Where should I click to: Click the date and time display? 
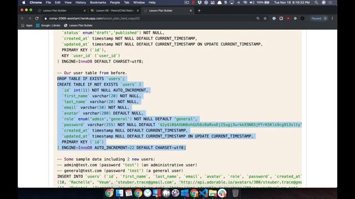(x=292, y=2)
